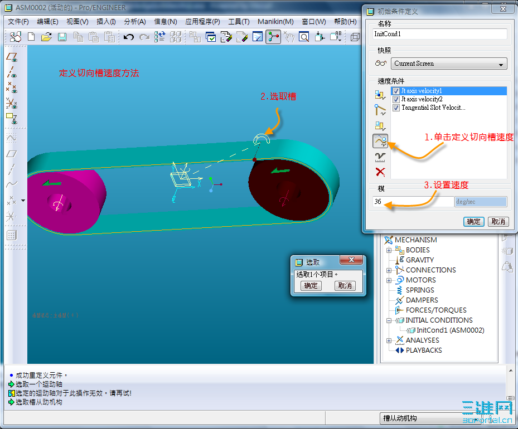Select the PLAYBACKS tree item
This screenshot has width=518, height=429.
tap(424, 350)
